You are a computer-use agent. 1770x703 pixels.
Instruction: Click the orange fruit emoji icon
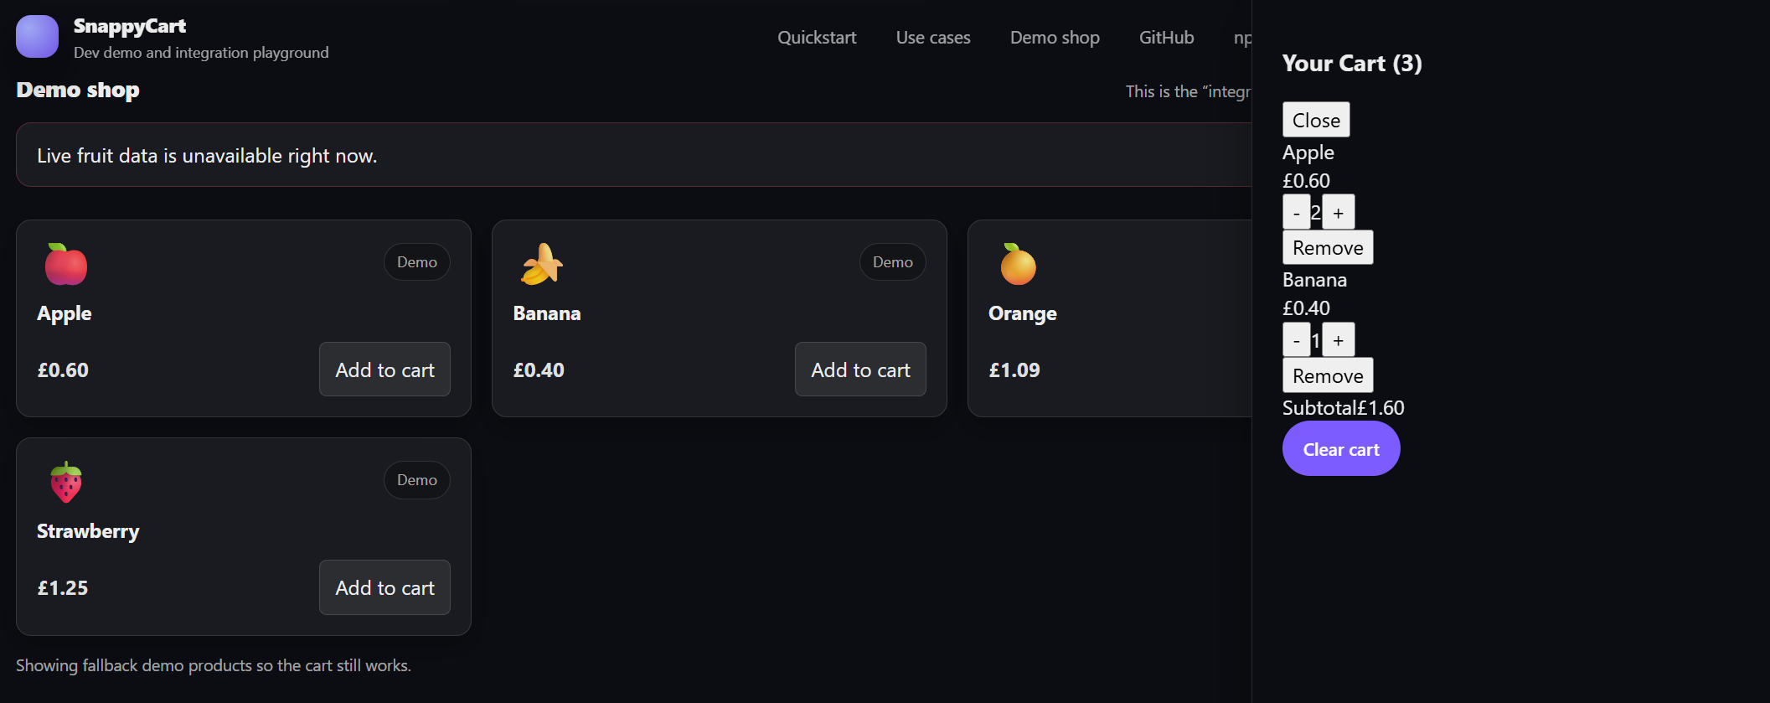coord(1018,264)
